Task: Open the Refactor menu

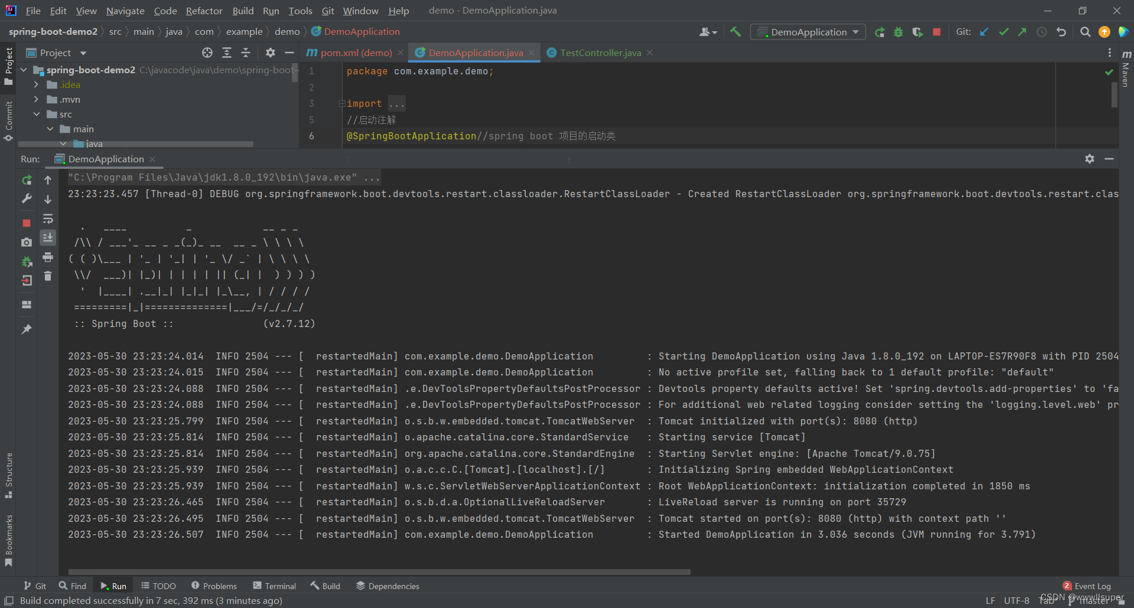Action: (x=204, y=11)
